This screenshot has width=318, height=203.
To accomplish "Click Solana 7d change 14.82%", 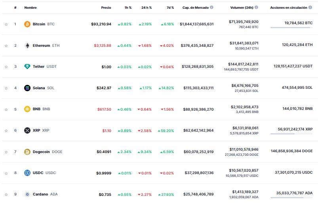I will tap(166, 88).
